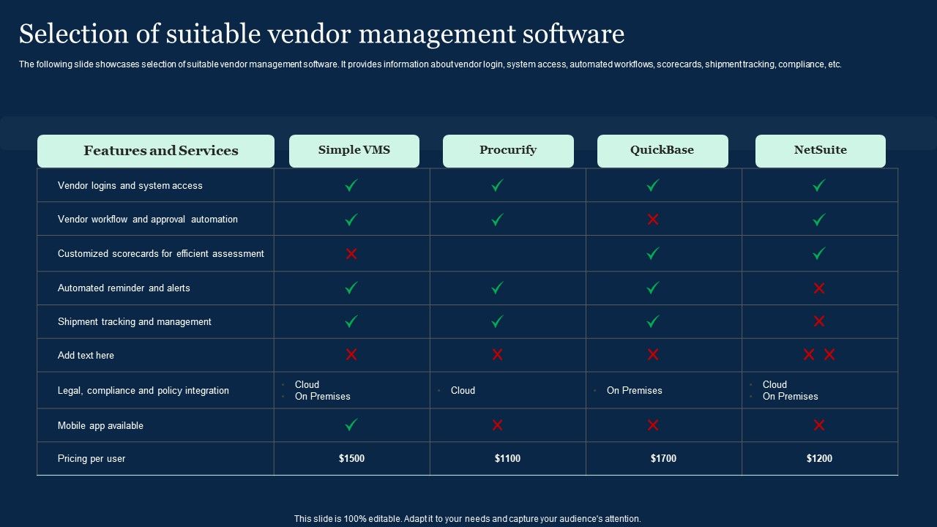Click the Simple VMS vendor logins checkmark
Screen dimensions: 937x527
tap(352, 185)
